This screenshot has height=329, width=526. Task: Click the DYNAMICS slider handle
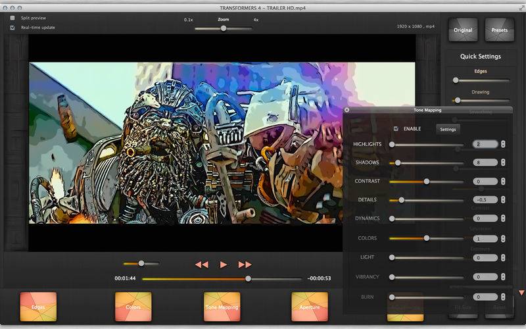click(x=392, y=218)
